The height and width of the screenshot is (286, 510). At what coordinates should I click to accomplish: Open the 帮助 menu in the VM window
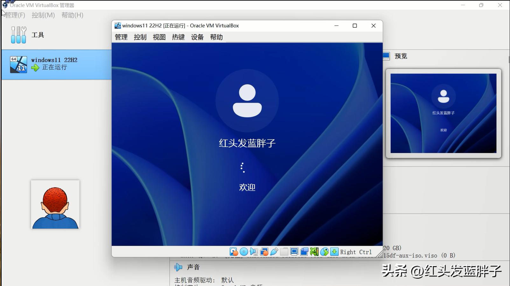(217, 37)
